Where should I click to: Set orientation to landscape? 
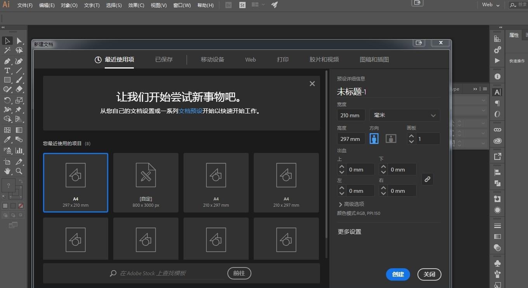pyautogui.click(x=391, y=139)
